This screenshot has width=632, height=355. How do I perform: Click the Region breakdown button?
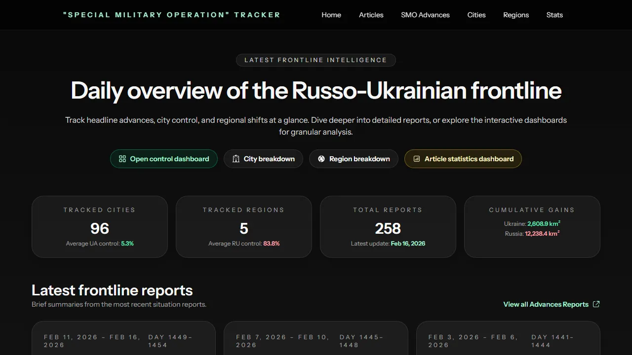tap(354, 159)
